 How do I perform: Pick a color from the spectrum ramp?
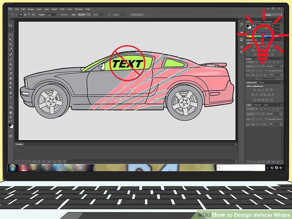point(264,37)
